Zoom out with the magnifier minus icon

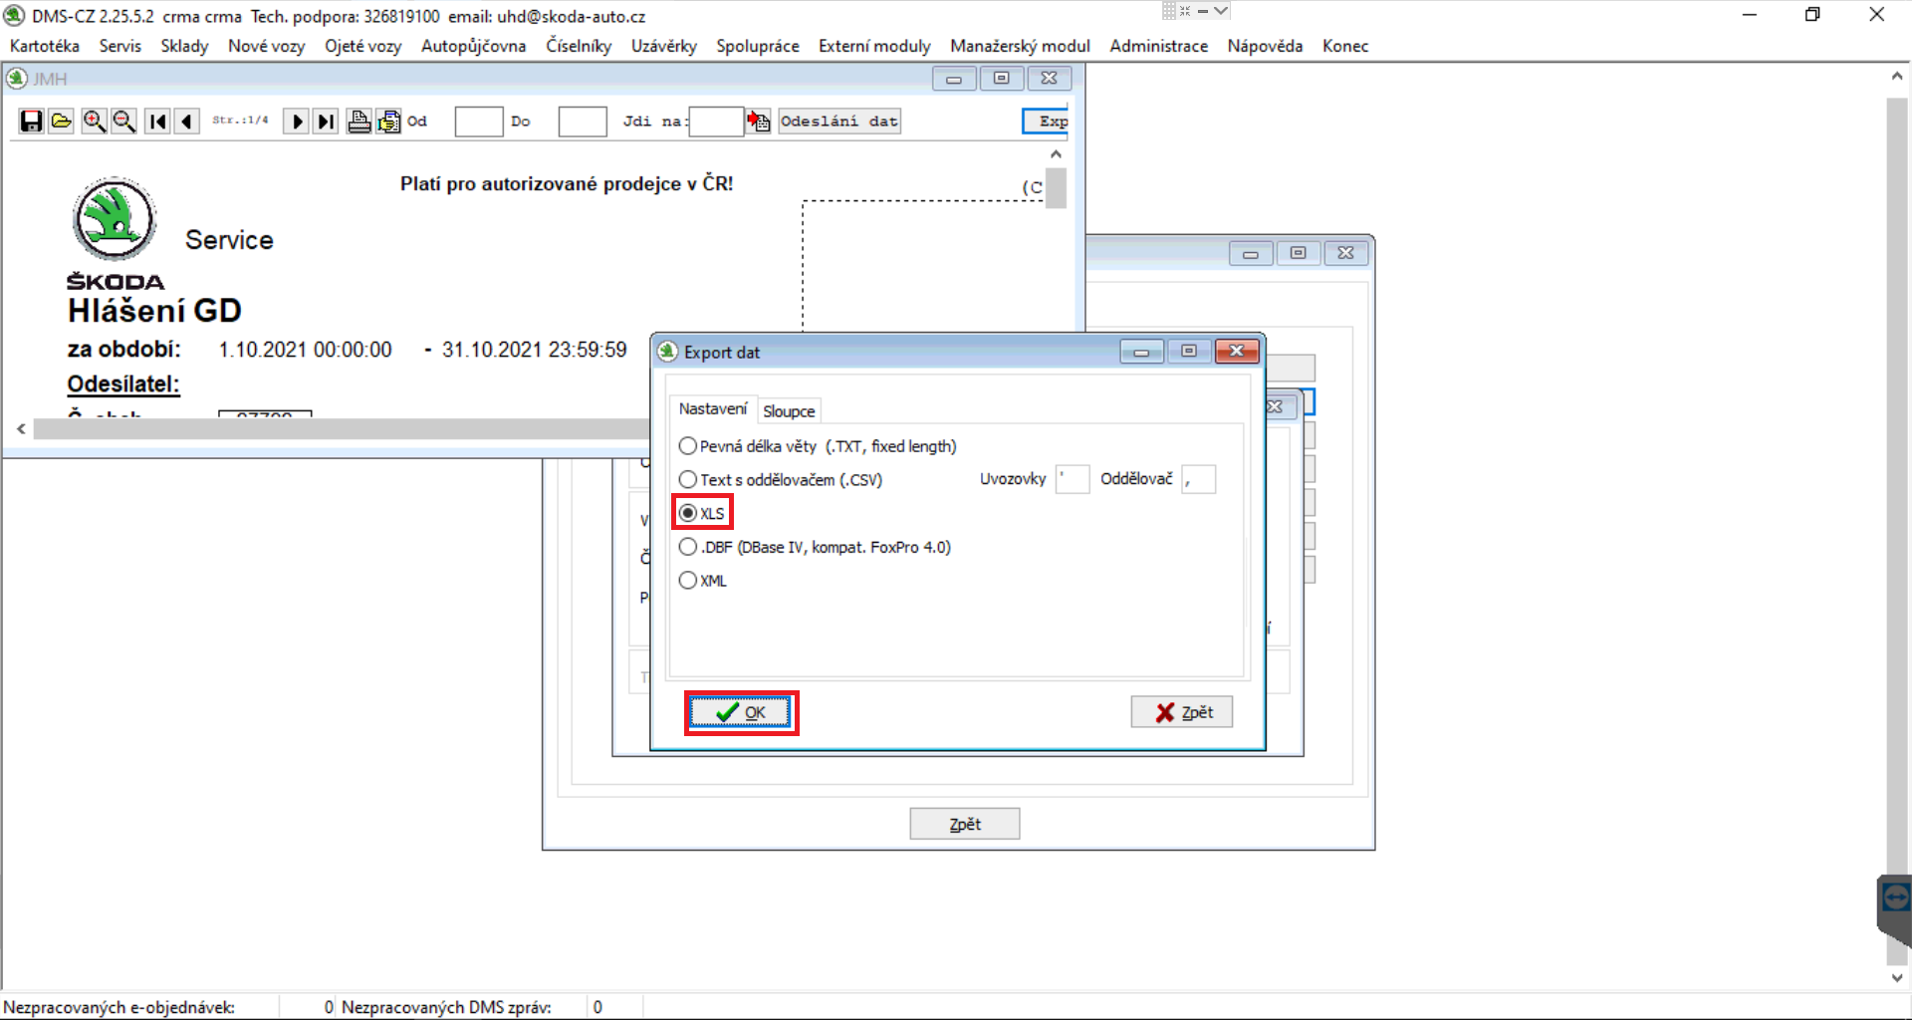coord(123,122)
